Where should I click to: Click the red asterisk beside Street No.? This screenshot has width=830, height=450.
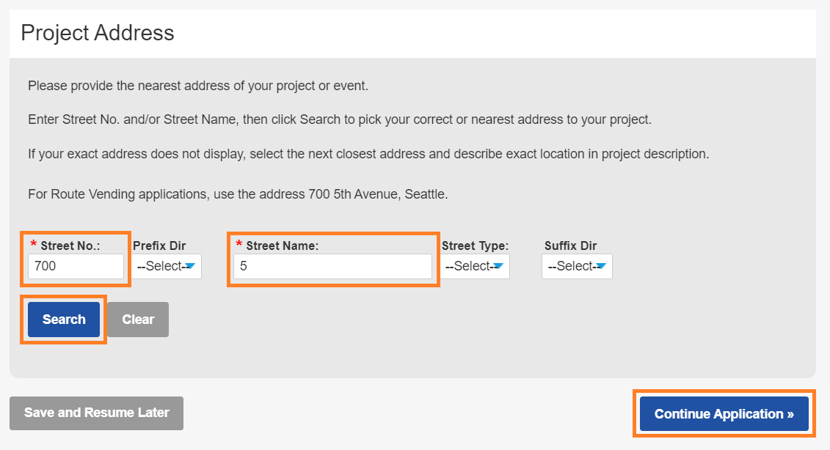click(x=33, y=245)
